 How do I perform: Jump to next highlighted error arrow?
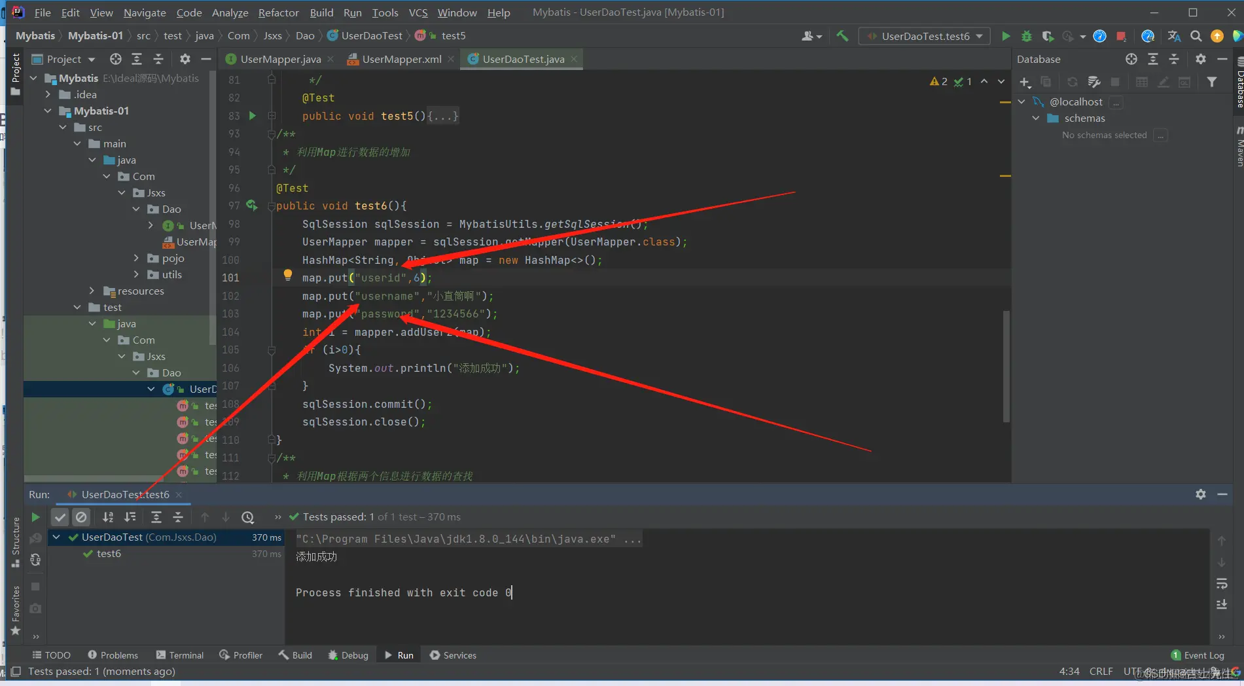click(1001, 82)
